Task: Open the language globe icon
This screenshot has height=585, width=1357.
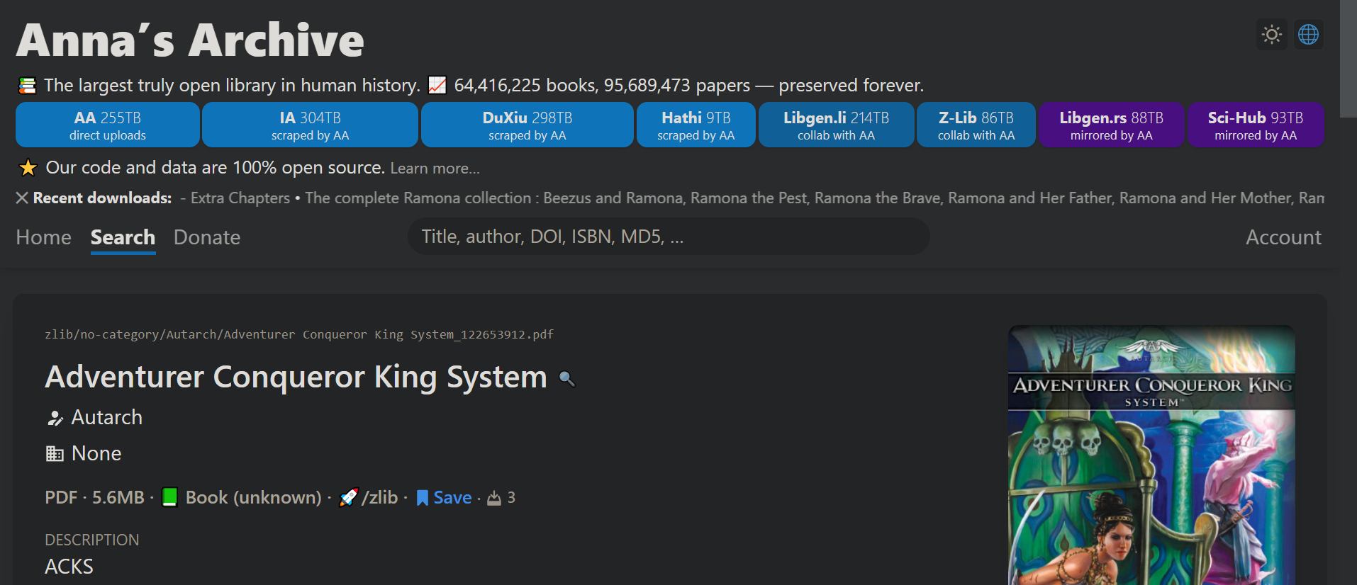Action: 1308,35
